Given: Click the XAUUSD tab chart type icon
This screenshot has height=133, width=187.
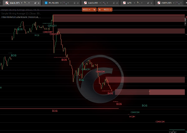Looking at the screenshot, I should [26, 3].
